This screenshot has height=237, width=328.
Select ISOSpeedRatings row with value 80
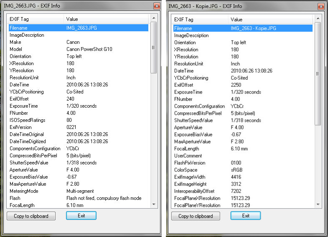click(x=79, y=120)
